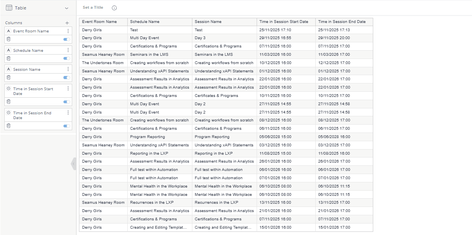The height and width of the screenshot is (235, 472).
Task: Delete the Schedule Name column
Action: coord(9,58)
